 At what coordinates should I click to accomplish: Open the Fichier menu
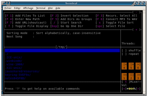[8, 8]
